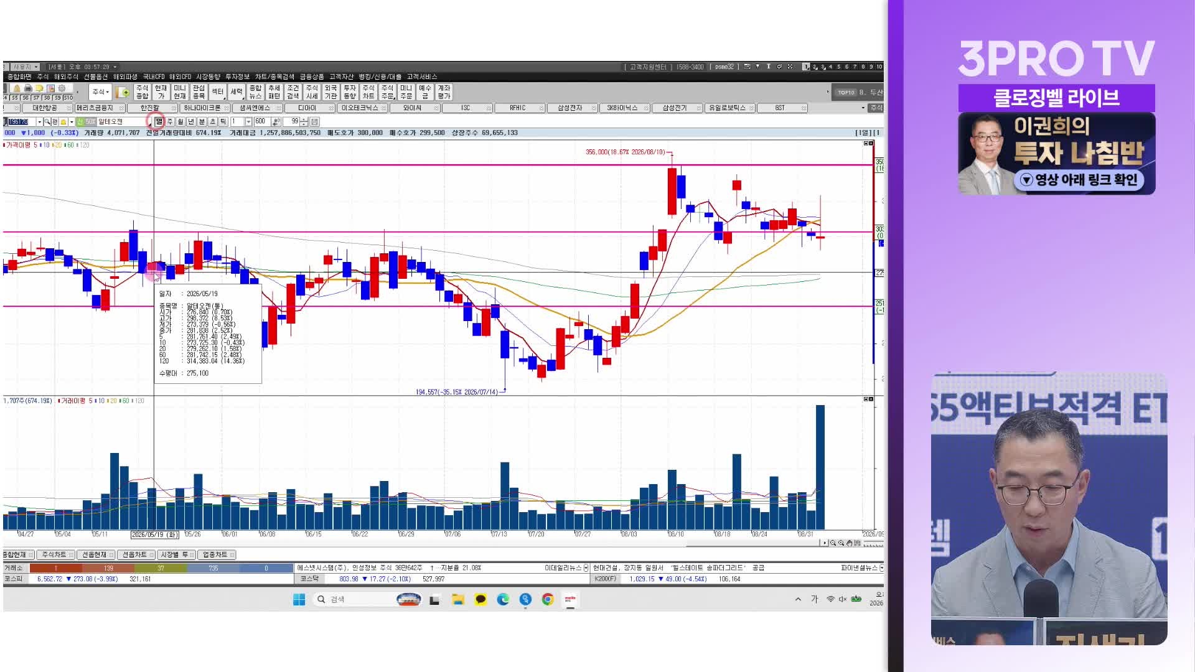Click the window restore icon in top bar
The image size is (1195, 672).
coord(779,67)
